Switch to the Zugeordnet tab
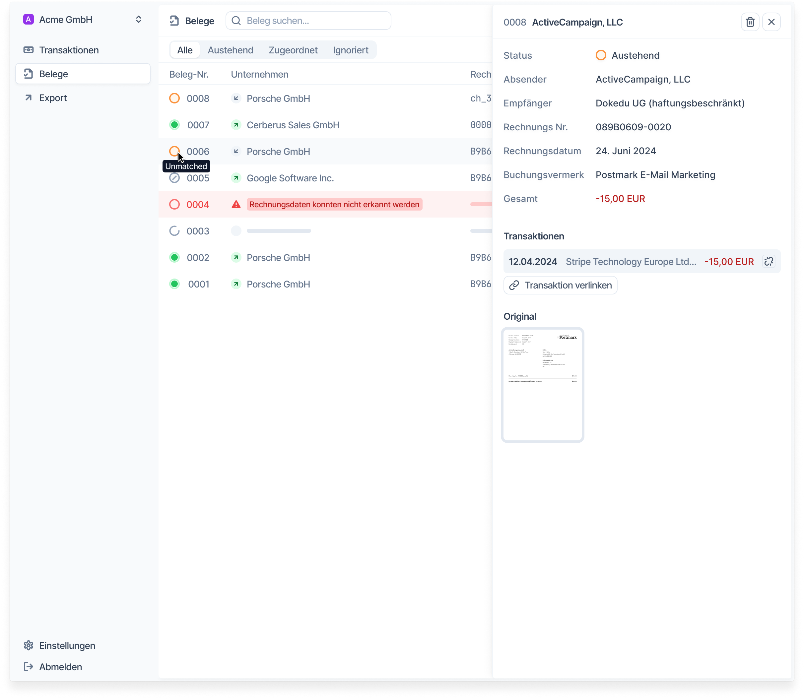 point(293,49)
